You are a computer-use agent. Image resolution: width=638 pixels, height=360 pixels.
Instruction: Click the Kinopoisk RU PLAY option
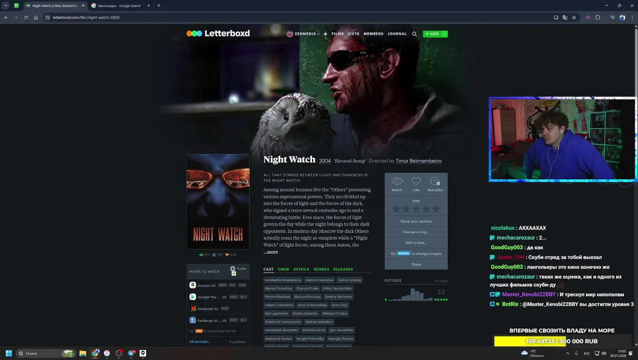tap(225, 308)
